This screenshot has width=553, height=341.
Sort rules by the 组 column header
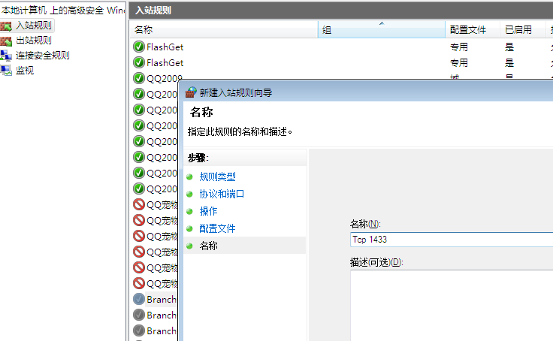pyautogui.click(x=382, y=29)
